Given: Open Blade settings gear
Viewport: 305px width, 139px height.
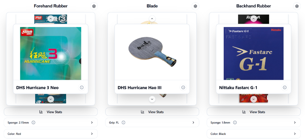Looking at the screenshot, I should pyautogui.click(x=195, y=6).
